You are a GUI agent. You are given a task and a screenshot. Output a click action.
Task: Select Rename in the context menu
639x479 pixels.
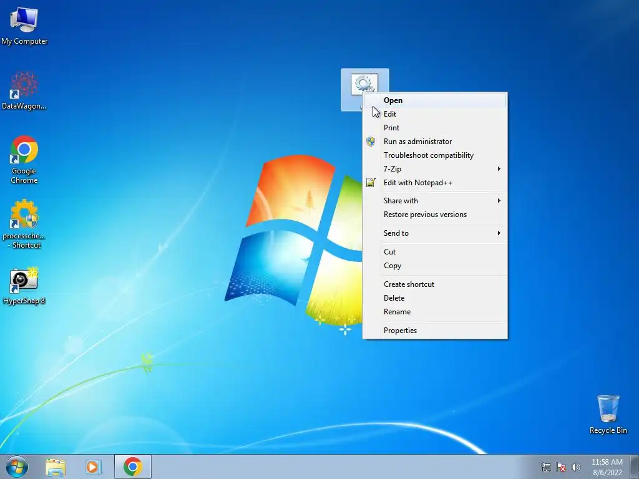(x=435, y=312)
